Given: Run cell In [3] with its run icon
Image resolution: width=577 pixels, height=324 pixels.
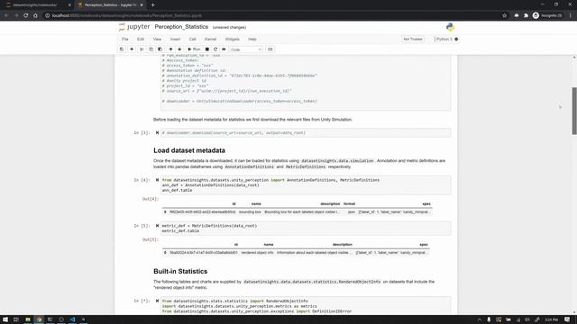Looking at the screenshot, I should point(157,132).
